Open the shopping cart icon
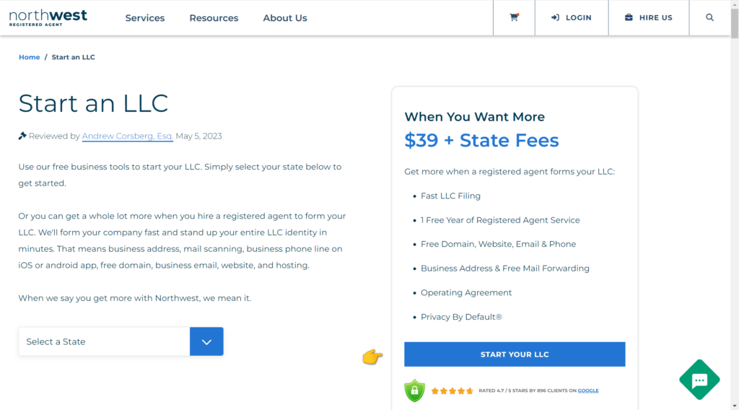 click(514, 17)
